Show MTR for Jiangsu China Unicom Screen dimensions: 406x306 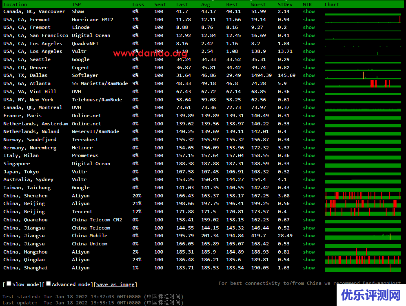309,243
